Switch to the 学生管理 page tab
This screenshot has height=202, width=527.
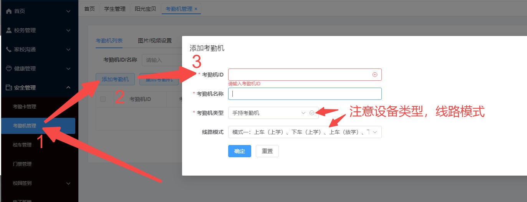pyautogui.click(x=115, y=9)
